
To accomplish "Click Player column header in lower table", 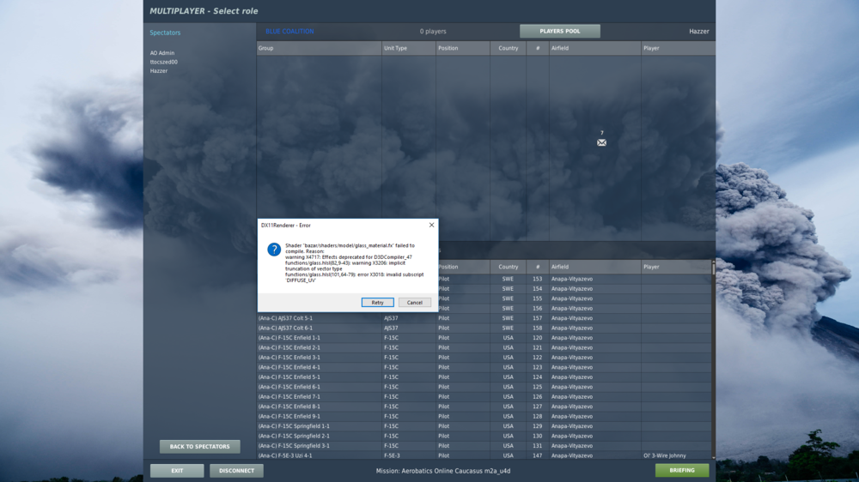I will (677, 267).
